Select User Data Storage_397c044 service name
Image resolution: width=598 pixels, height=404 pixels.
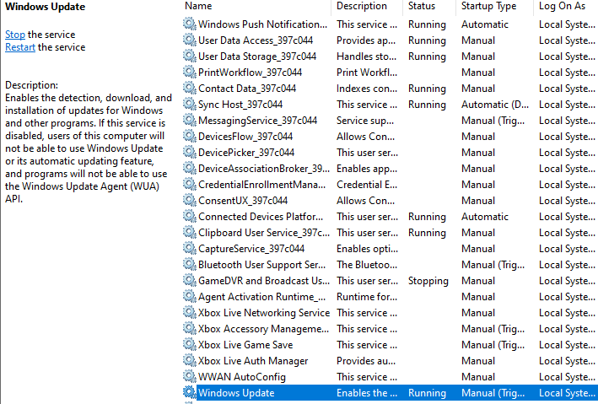257,57
